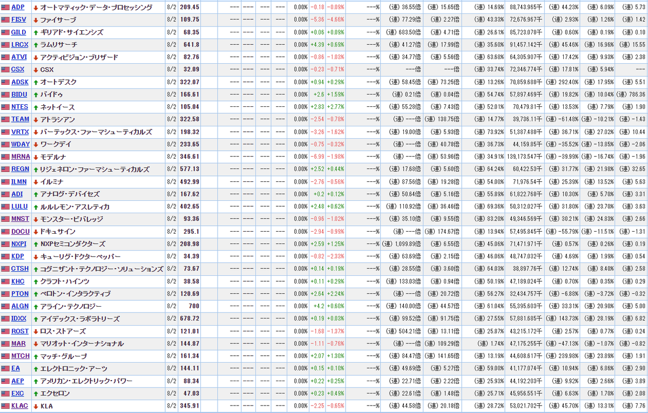Click the red down arrow for マリオット・インターナショナル
This screenshot has height=413, width=648.
click(x=36, y=344)
